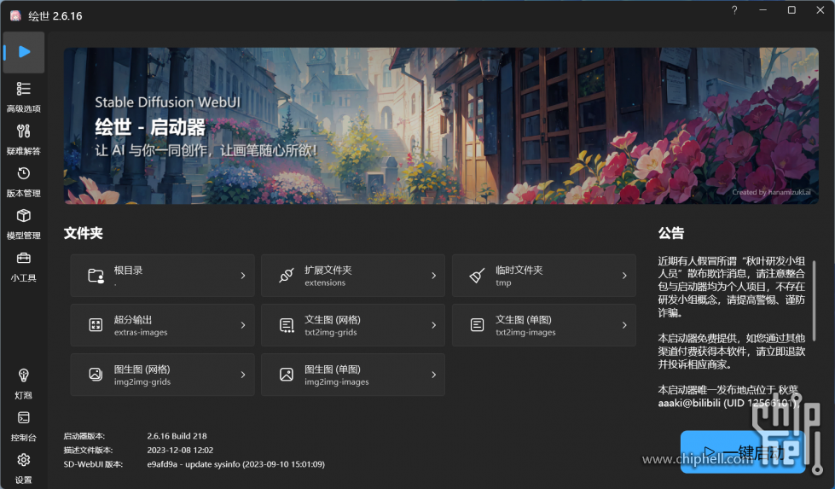Viewport: 835px width, 489px height.
Task: Open 模型管理 cube icon
Action: [23, 215]
